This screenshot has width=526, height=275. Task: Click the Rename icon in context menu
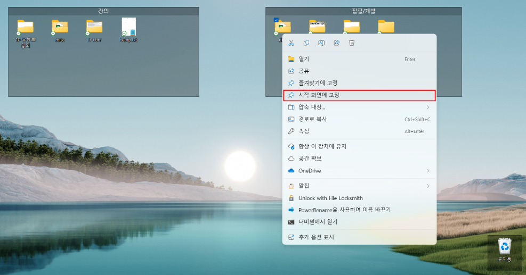[x=321, y=43]
